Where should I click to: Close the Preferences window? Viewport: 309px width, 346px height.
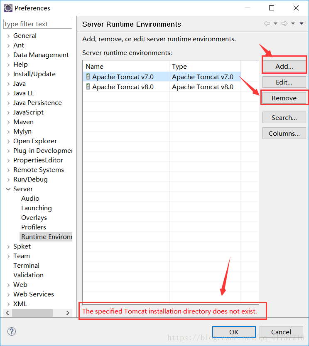click(296, 8)
